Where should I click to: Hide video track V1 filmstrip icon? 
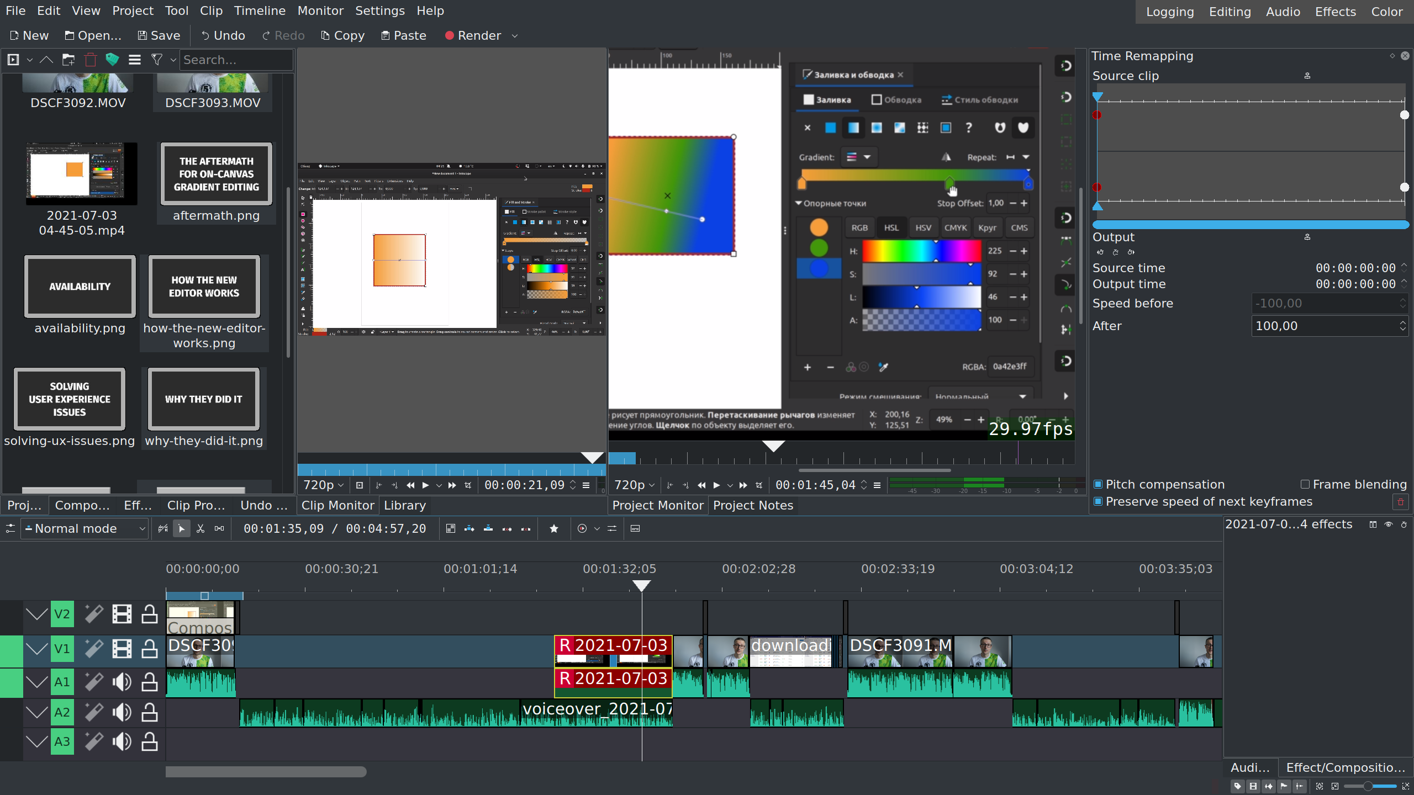click(122, 649)
